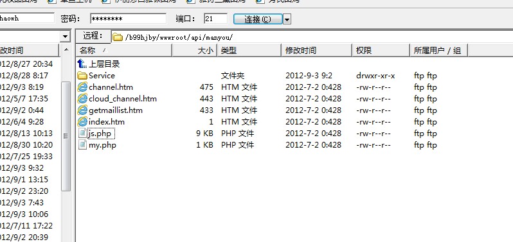The image size is (513, 242).
Task: Click the date 2012-9-3 9:2 of Service
Action: pyautogui.click(x=309, y=76)
